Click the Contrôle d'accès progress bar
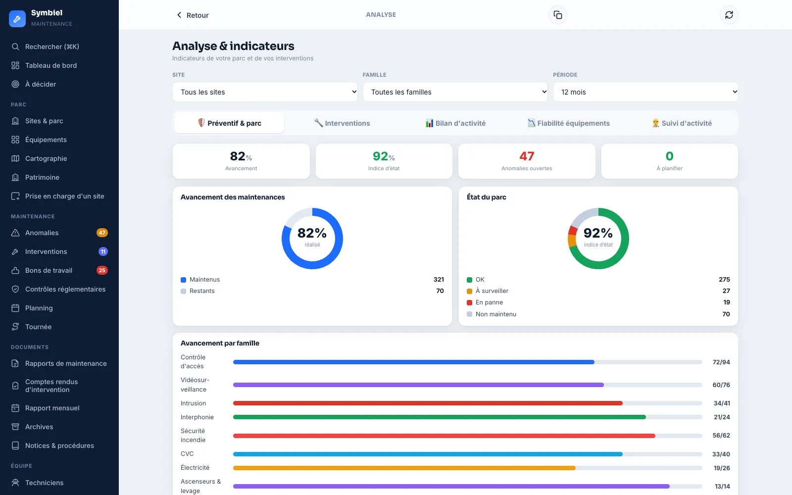The image size is (792, 495). (x=467, y=362)
